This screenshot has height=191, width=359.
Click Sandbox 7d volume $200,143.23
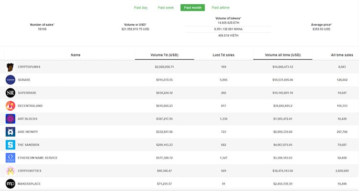(164, 145)
